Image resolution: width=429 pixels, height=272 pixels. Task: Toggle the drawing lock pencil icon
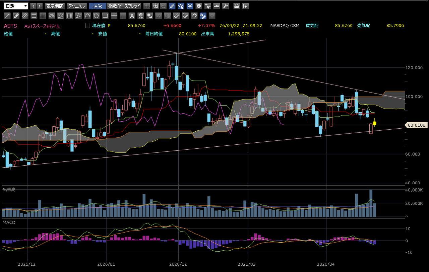(203, 16)
